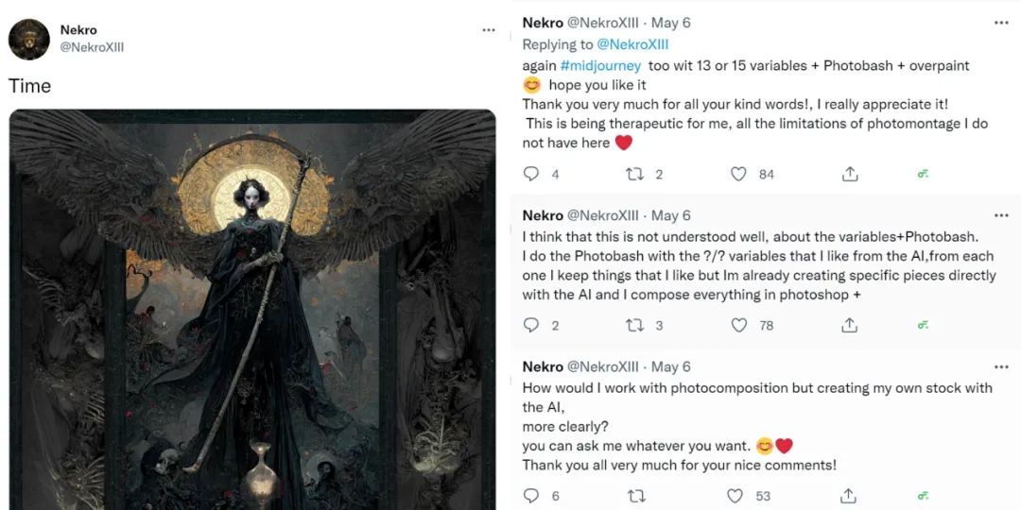1021x510 pixels.
Task: Retweet the tweet with 2 retweets
Action: (637, 174)
